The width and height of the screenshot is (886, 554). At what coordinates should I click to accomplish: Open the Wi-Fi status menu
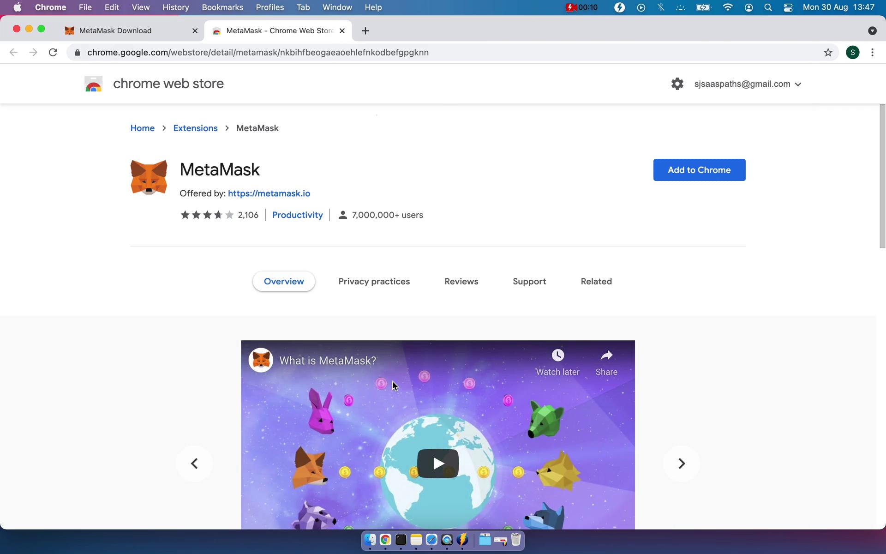tap(728, 7)
